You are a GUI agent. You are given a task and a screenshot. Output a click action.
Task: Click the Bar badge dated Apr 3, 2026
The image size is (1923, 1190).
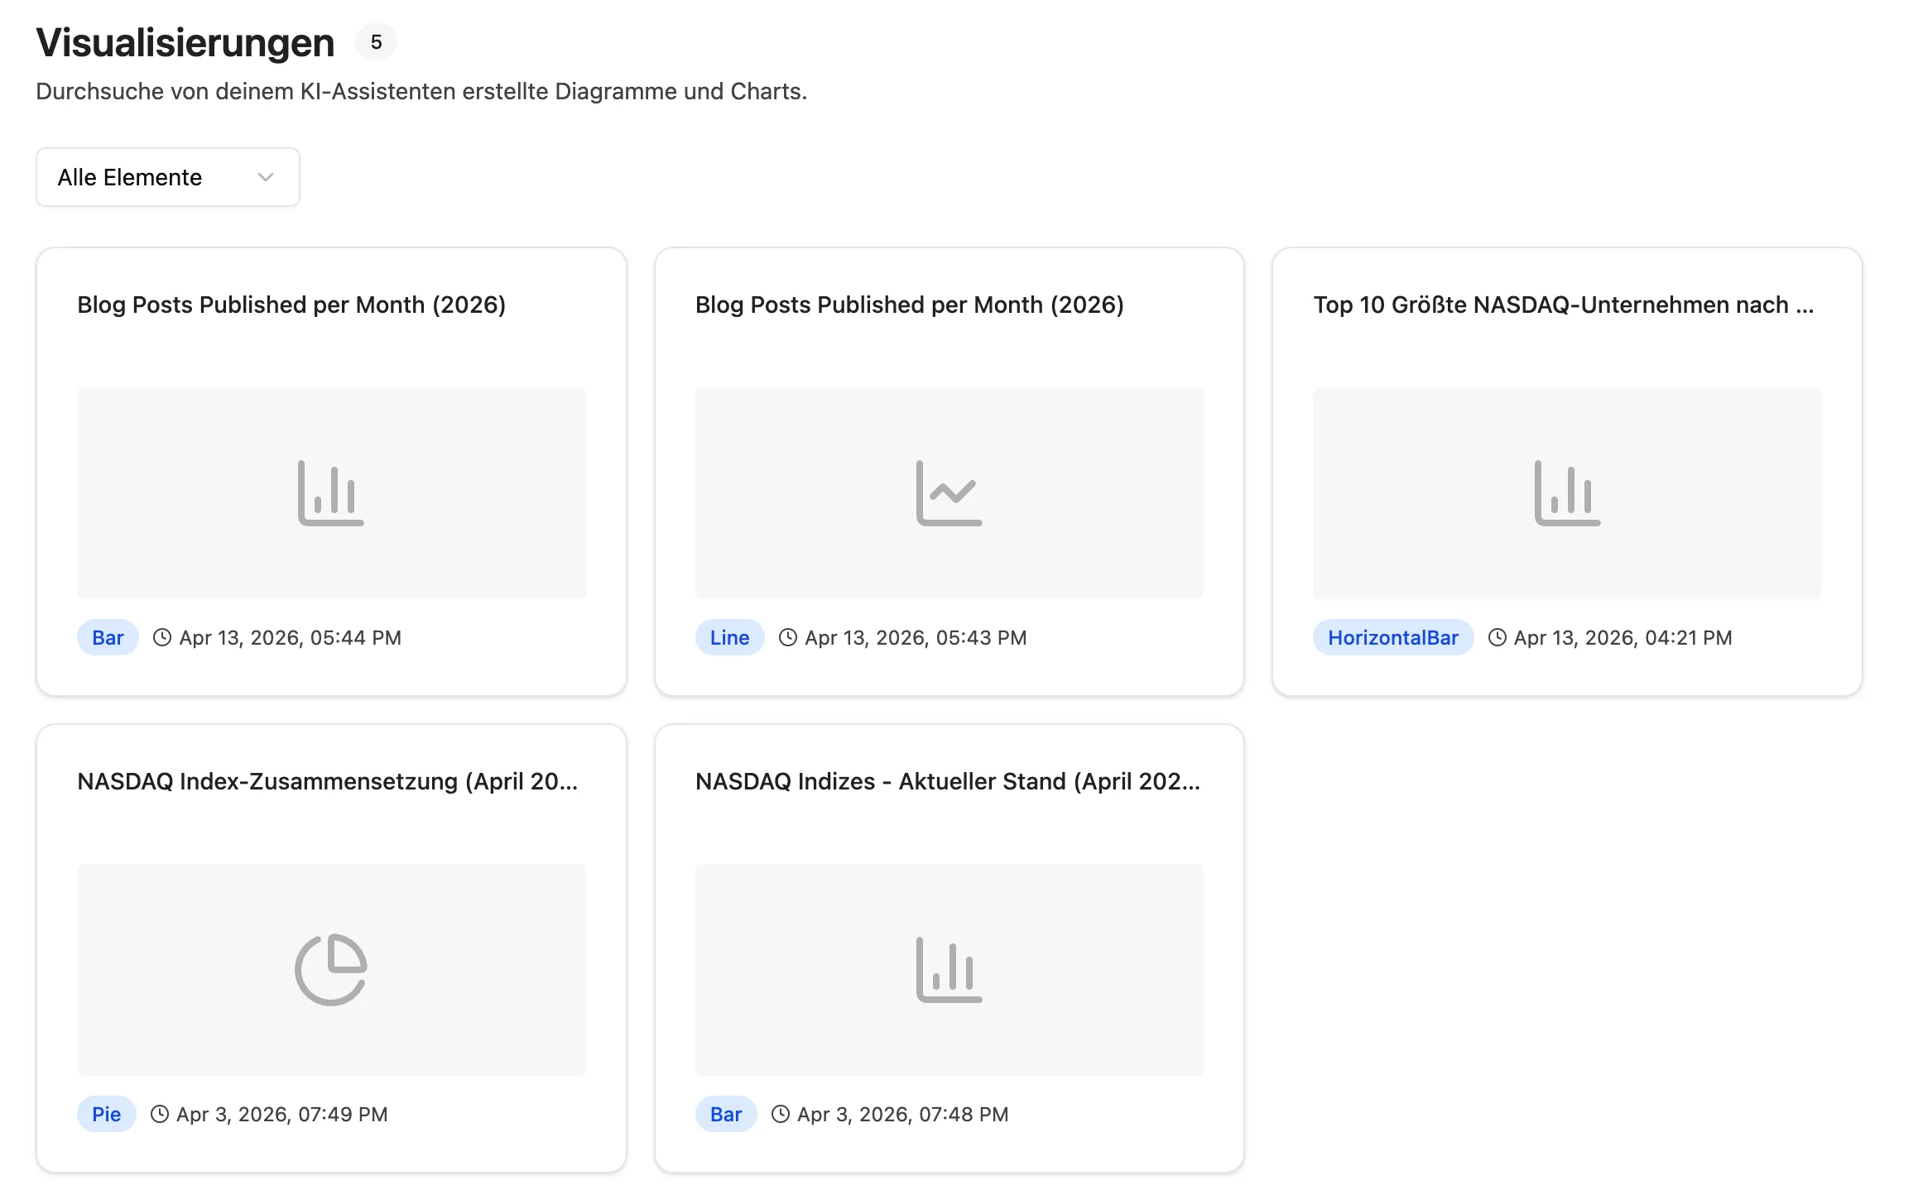(726, 1114)
